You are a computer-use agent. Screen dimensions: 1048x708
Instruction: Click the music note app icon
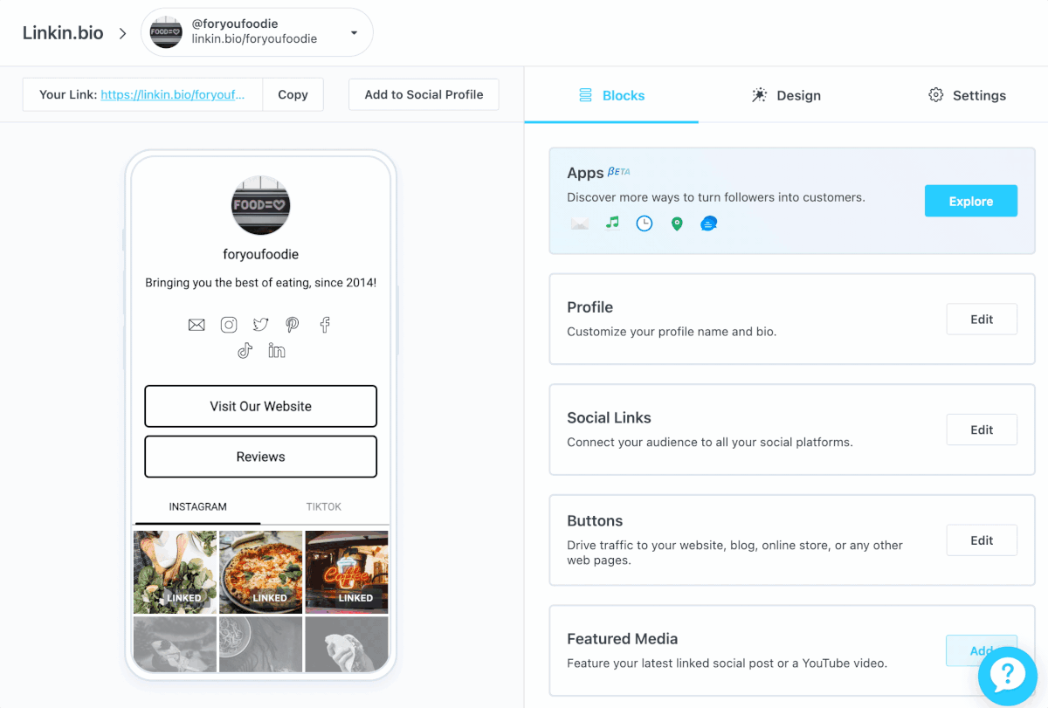(612, 223)
